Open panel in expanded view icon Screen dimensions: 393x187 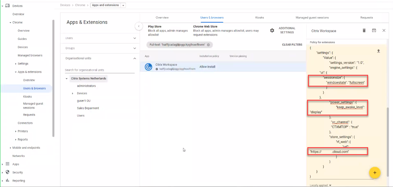374,30
